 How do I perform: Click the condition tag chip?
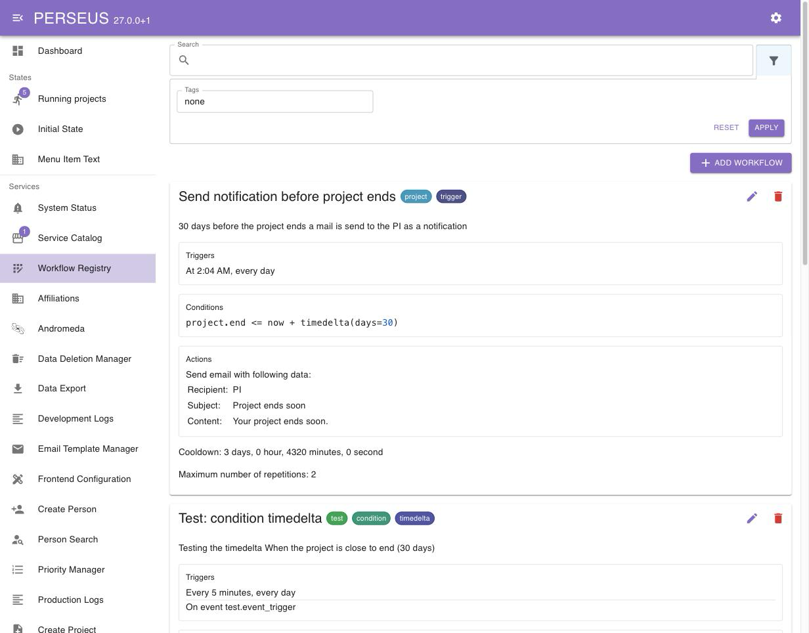click(x=371, y=518)
